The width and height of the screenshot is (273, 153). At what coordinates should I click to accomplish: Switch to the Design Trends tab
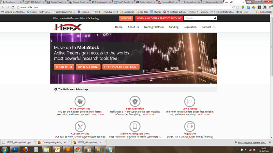pos(56,2)
